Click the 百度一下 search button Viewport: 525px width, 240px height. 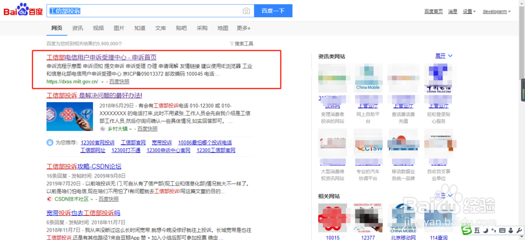pyautogui.click(x=273, y=10)
